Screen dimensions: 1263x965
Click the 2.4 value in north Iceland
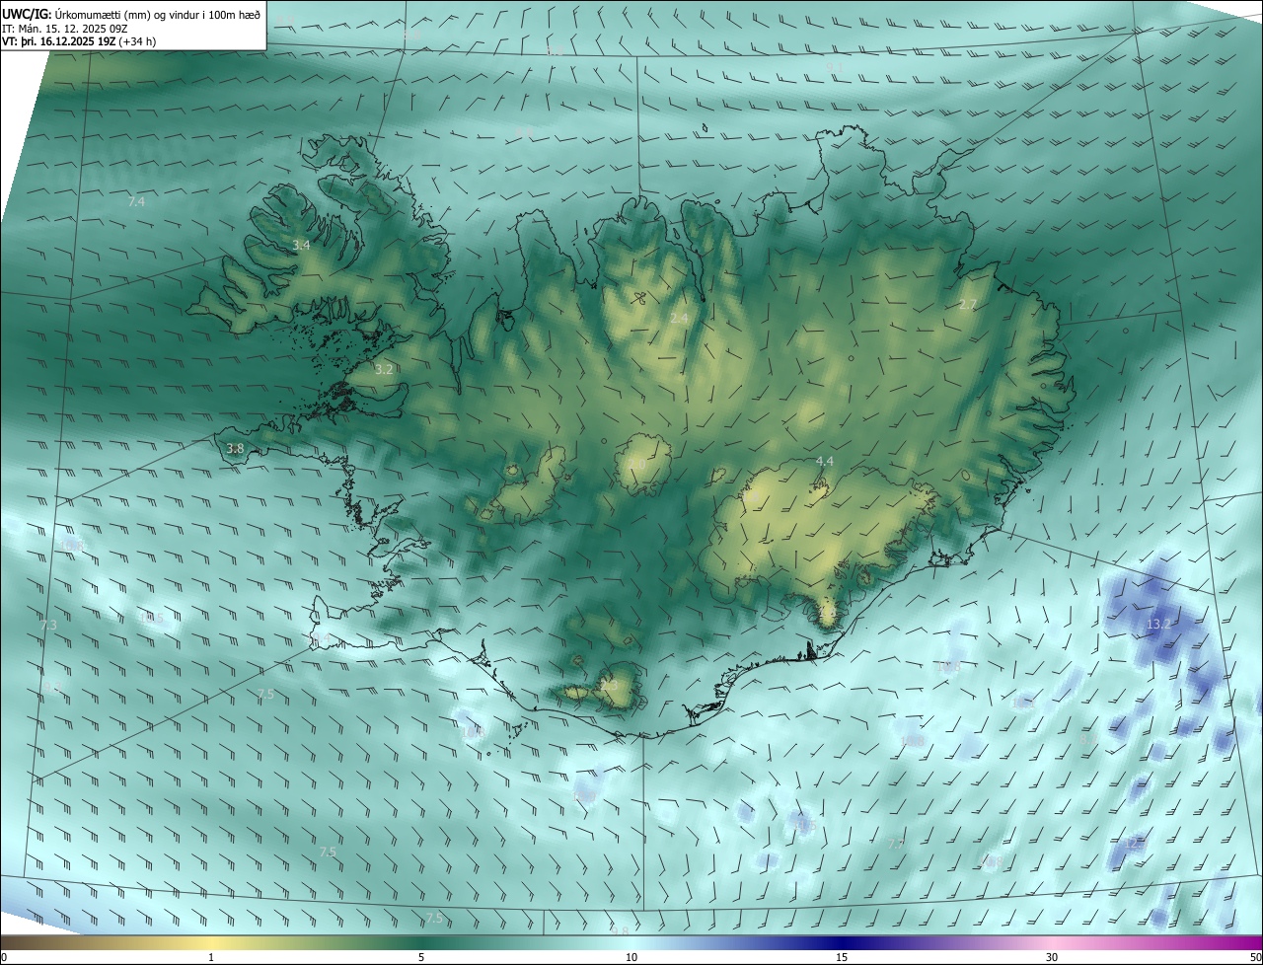[x=679, y=318]
